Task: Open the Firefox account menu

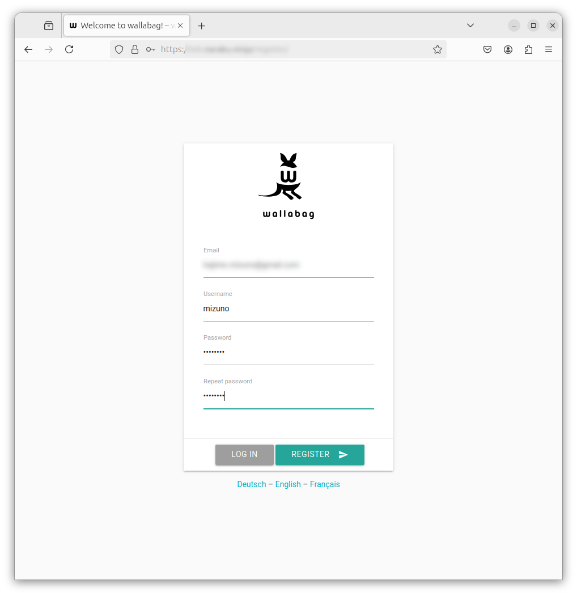Action: pos(508,49)
